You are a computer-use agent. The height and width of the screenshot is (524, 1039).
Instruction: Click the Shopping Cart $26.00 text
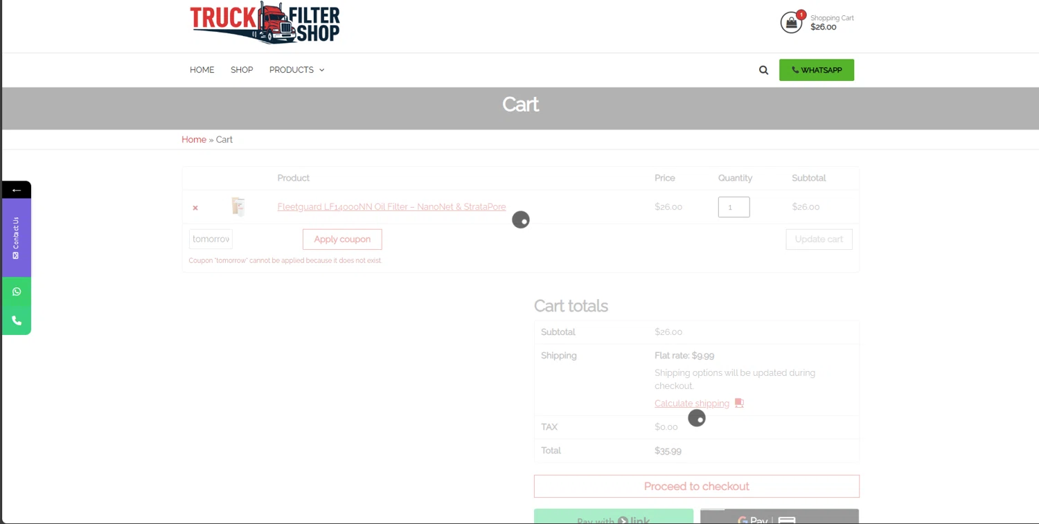coord(832,23)
